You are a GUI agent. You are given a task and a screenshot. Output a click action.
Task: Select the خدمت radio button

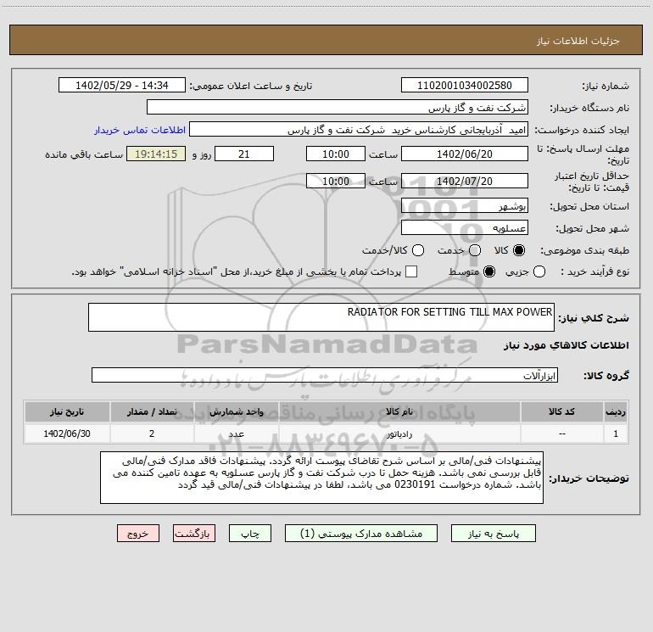coord(475,250)
